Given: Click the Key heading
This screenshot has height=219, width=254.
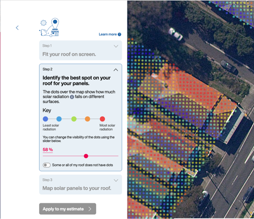Looking at the screenshot, I should (x=47, y=110).
